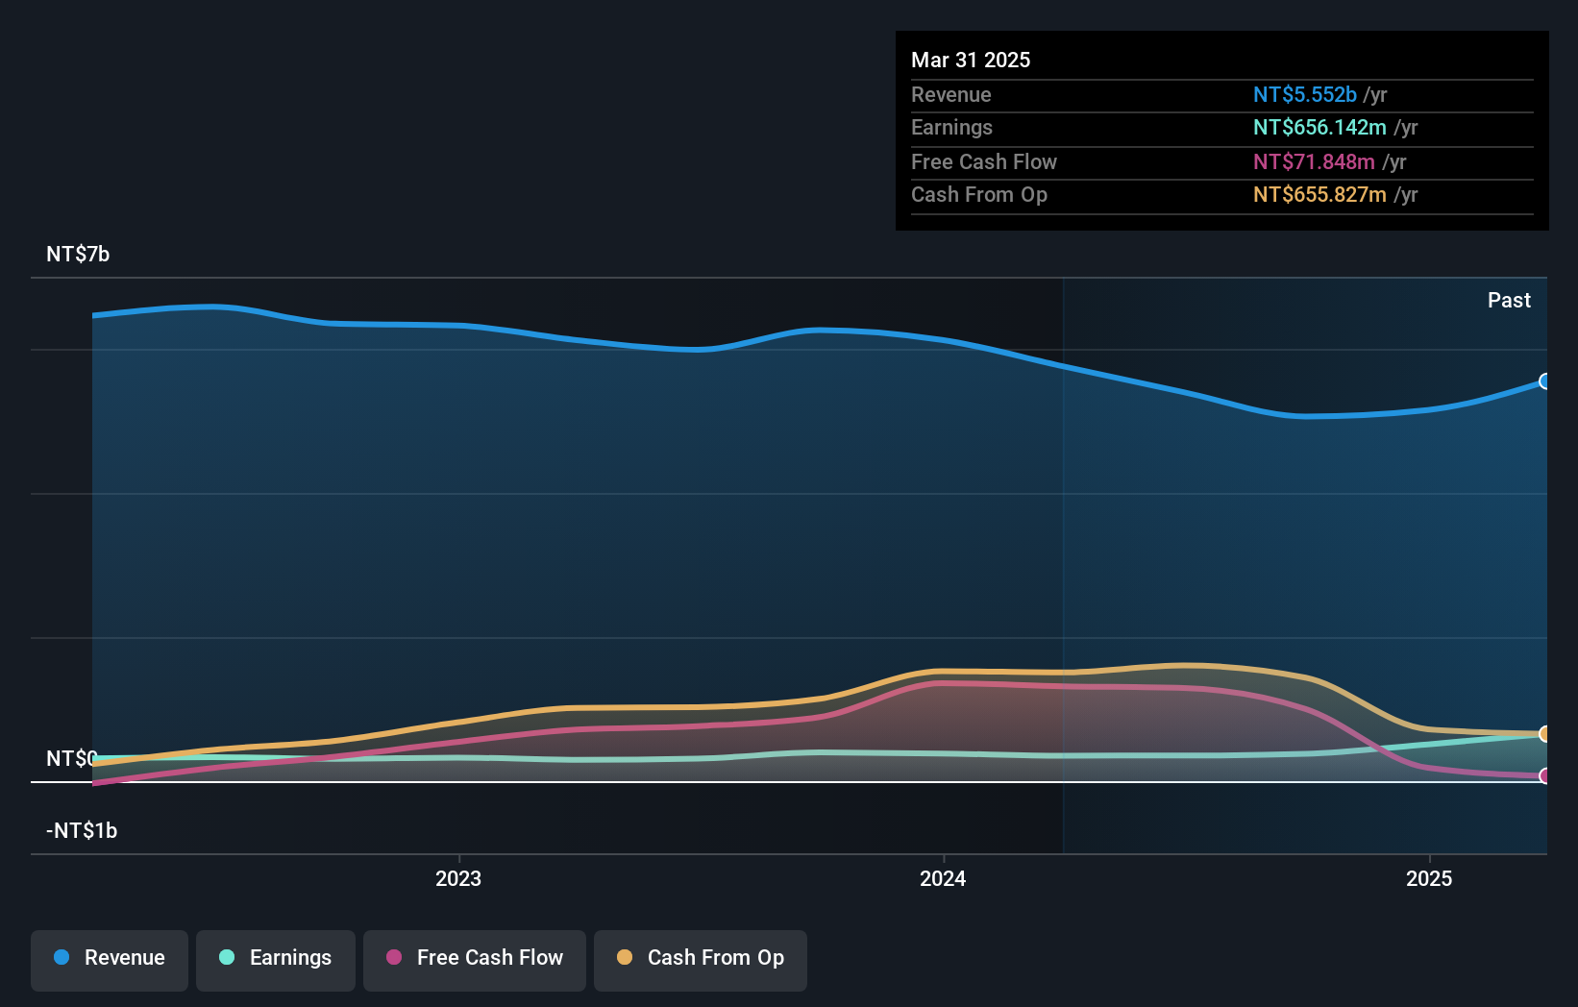Image resolution: width=1578 pixels, height=1007 pixels.
Task: Click the teal Earnings legend dot
Action: [227, 957]
